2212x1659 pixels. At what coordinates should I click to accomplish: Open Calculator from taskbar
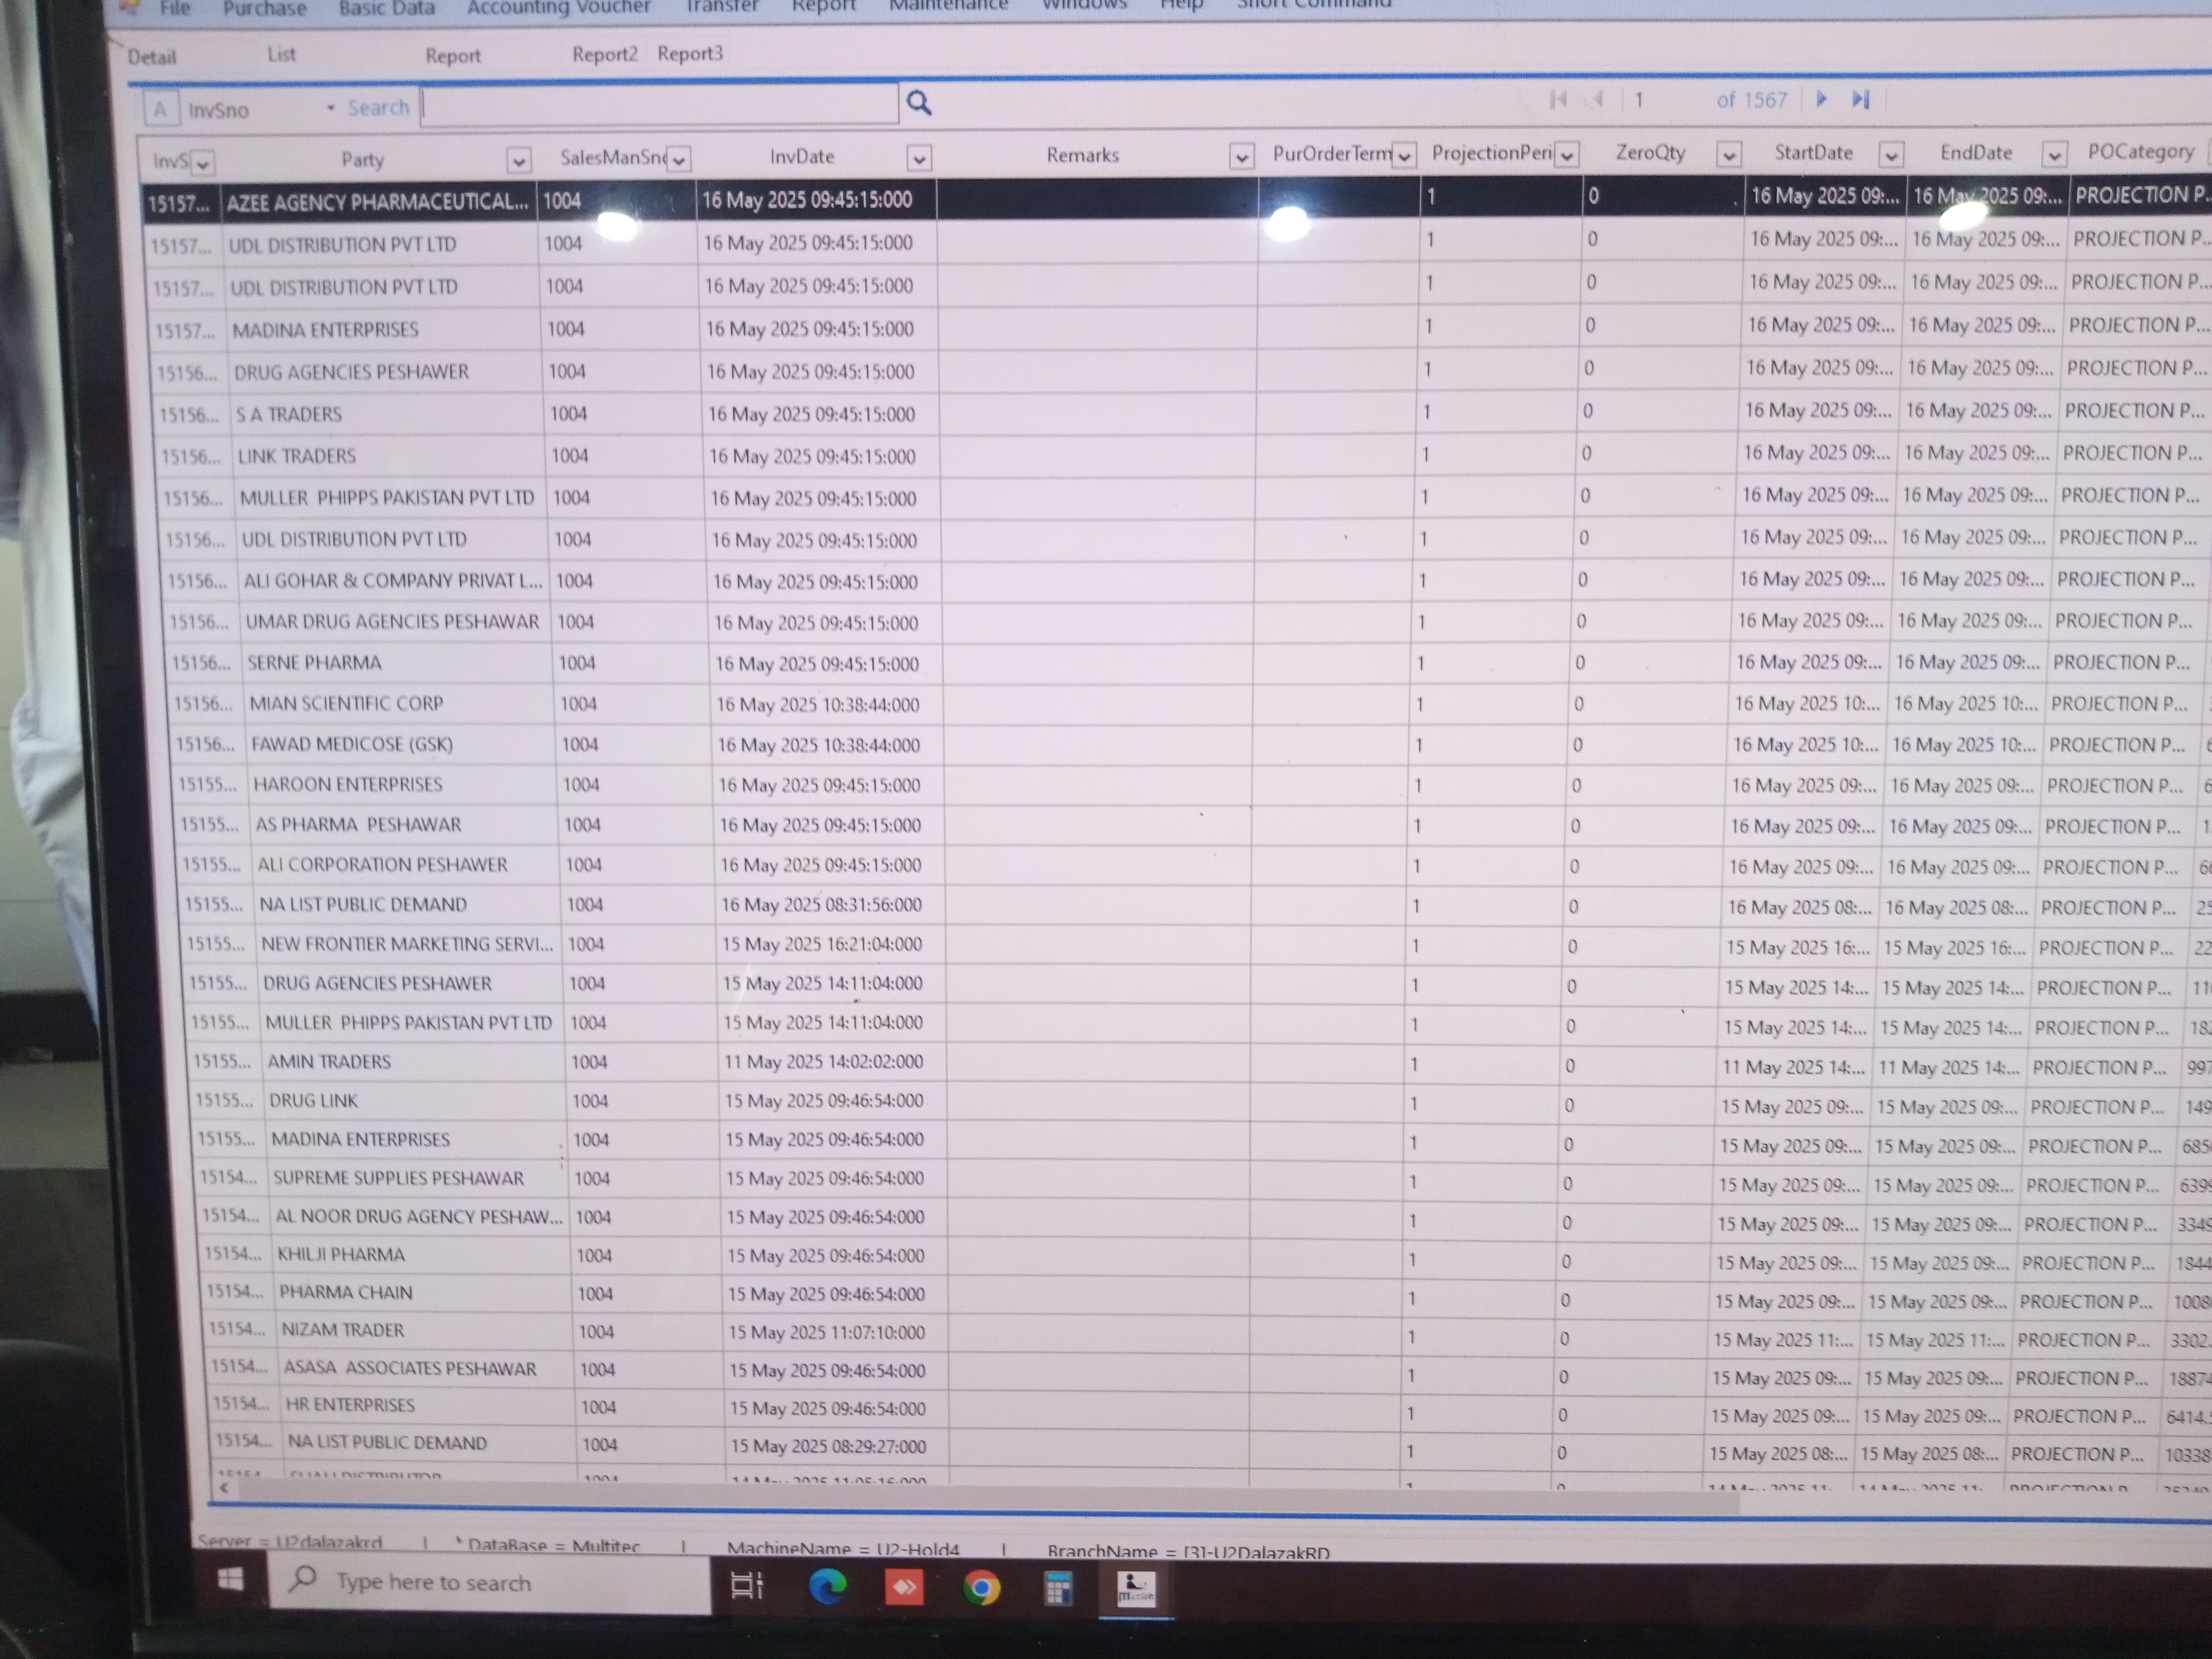tap(1058, 1588)
